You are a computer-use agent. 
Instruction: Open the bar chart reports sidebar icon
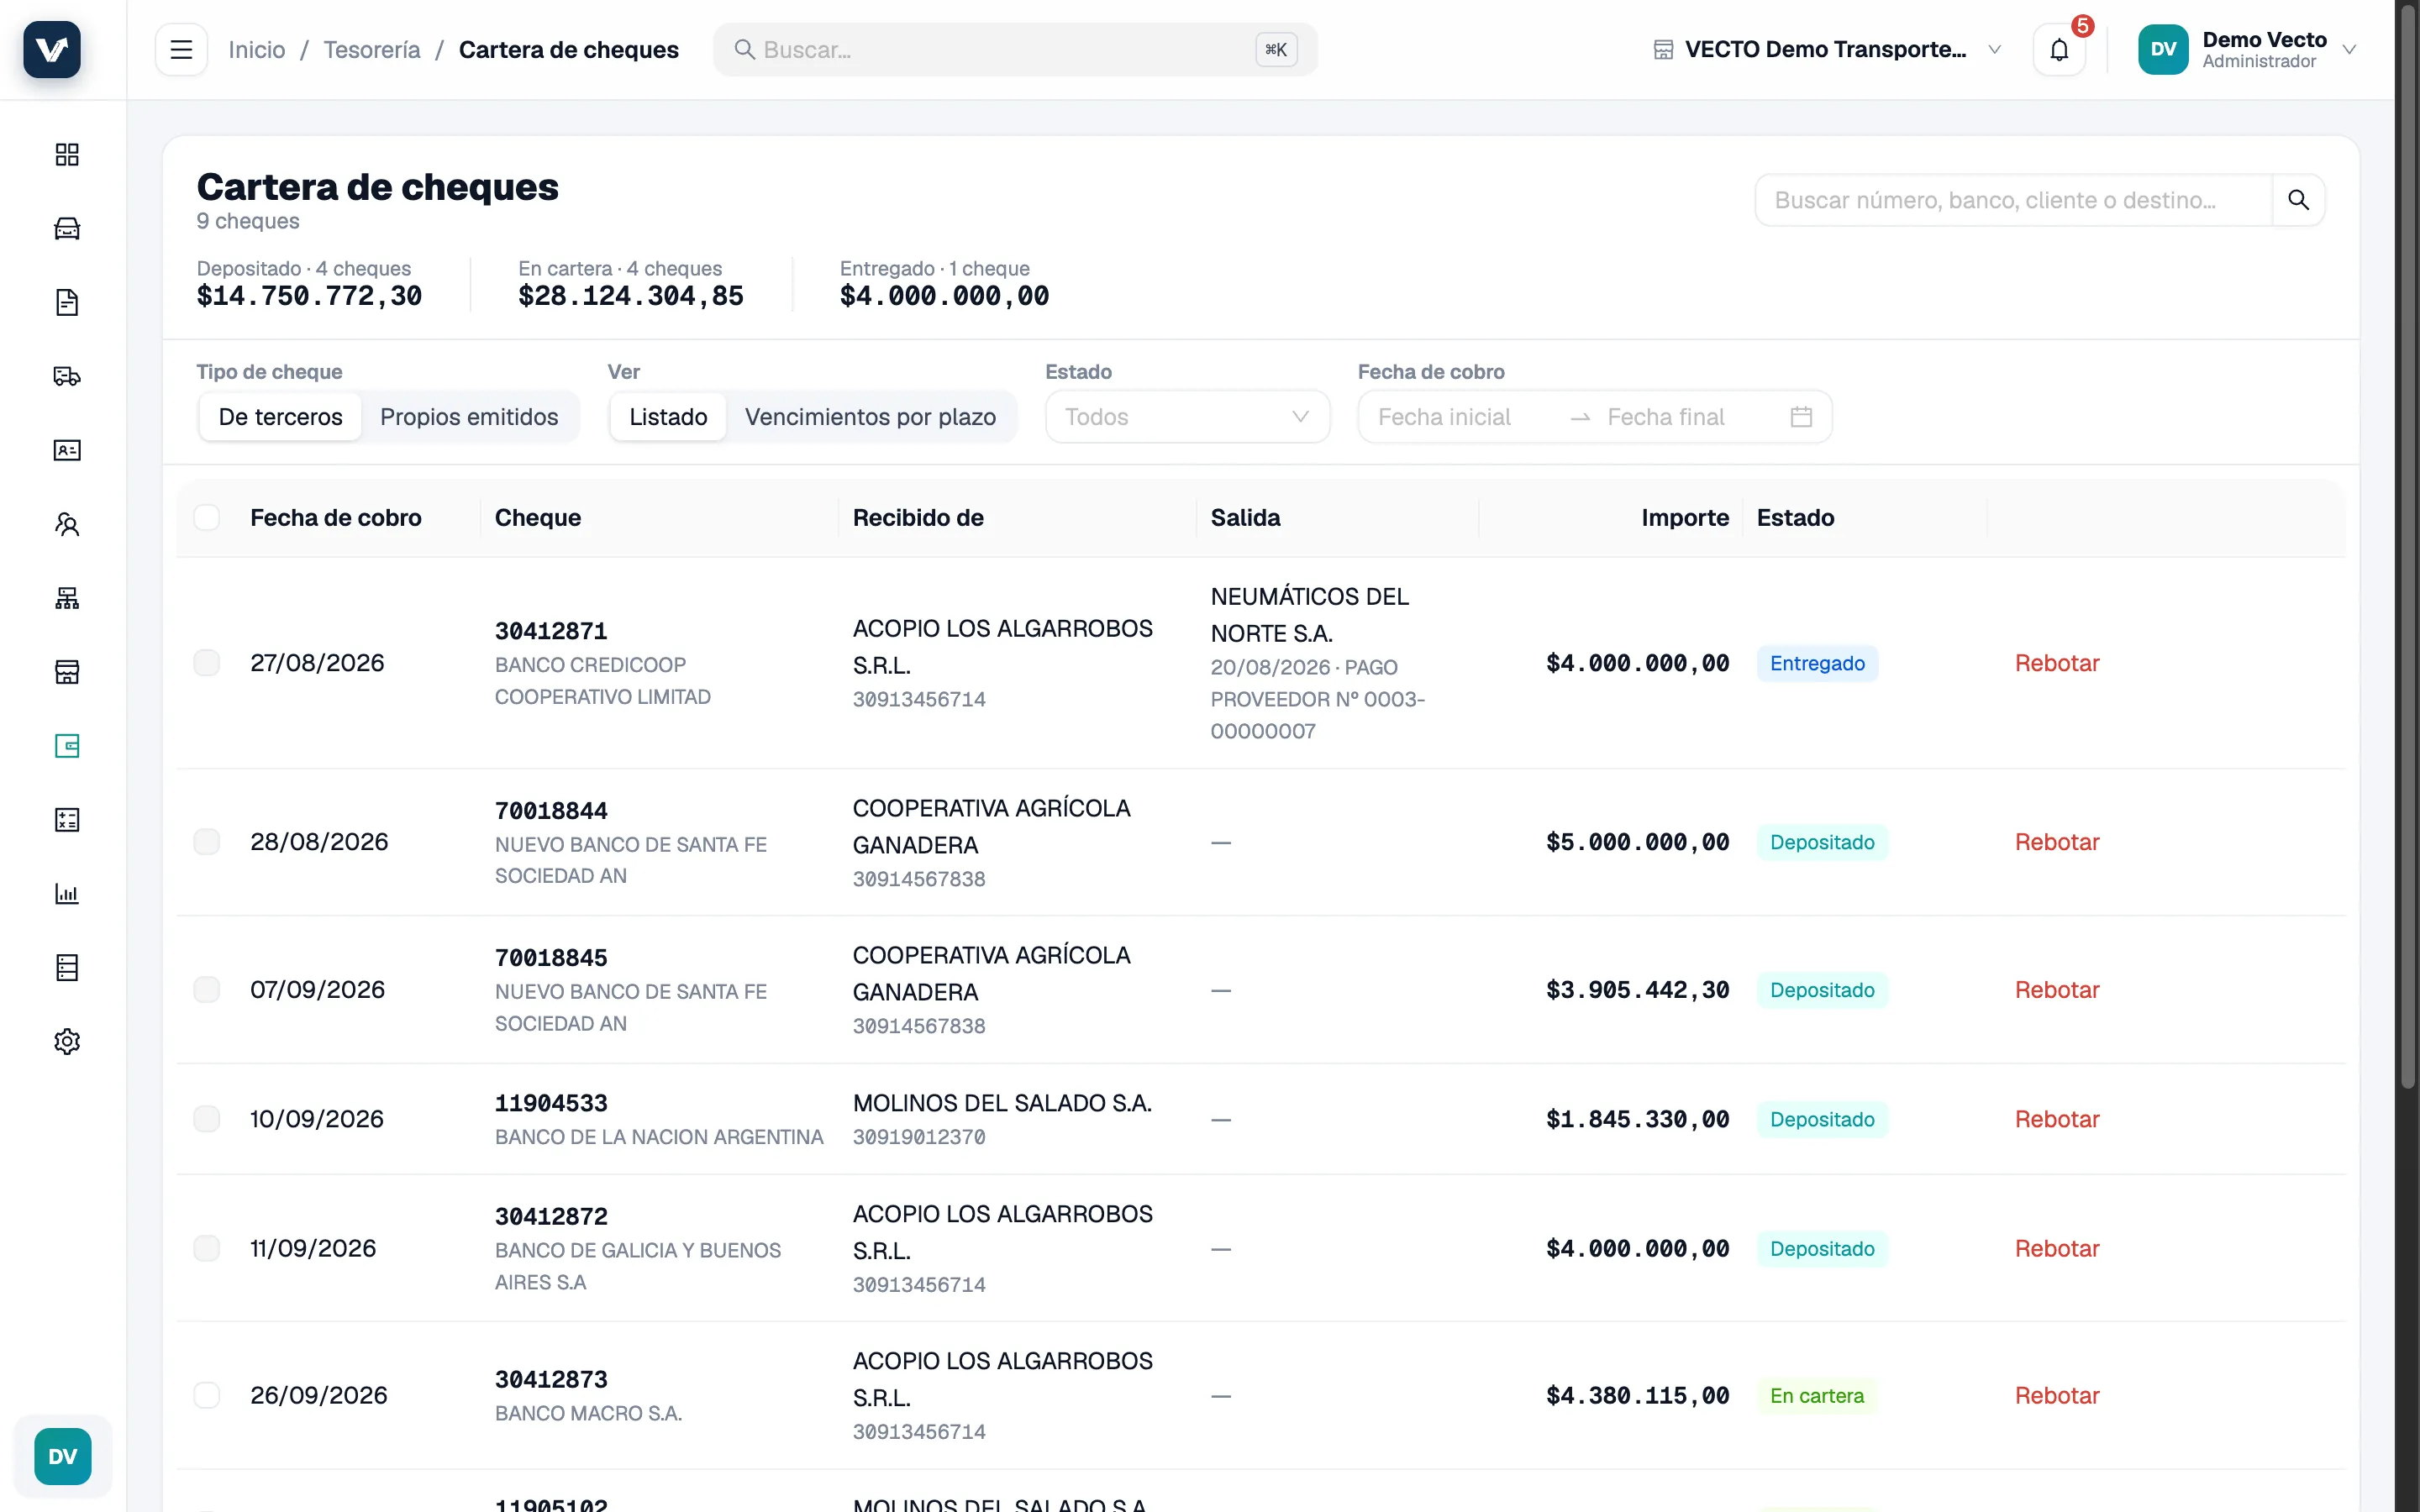(x=67, y=894)
